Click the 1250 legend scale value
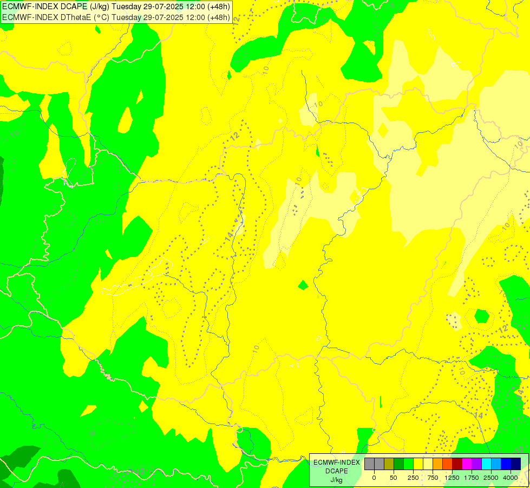 pyautogui.click(x=452, y=478)
